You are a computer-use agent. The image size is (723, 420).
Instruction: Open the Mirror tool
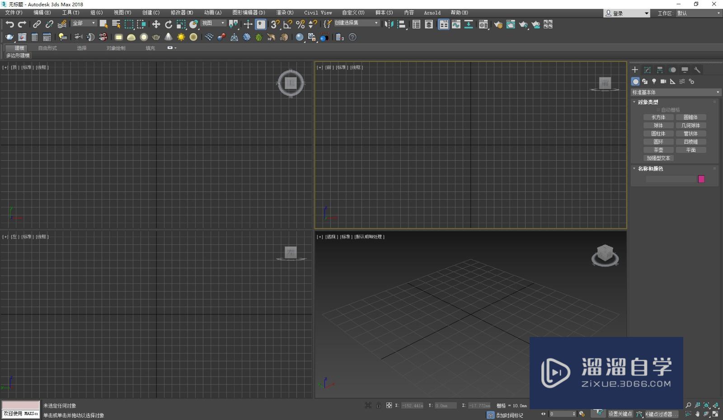389,24
